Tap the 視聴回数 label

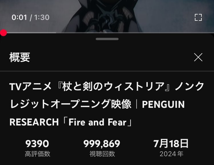pyautogui.click(x=102, y=154)
